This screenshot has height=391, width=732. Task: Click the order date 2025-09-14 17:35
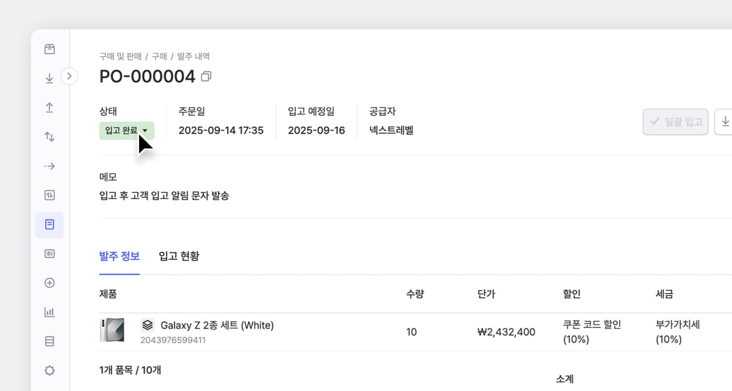(221, 131)
